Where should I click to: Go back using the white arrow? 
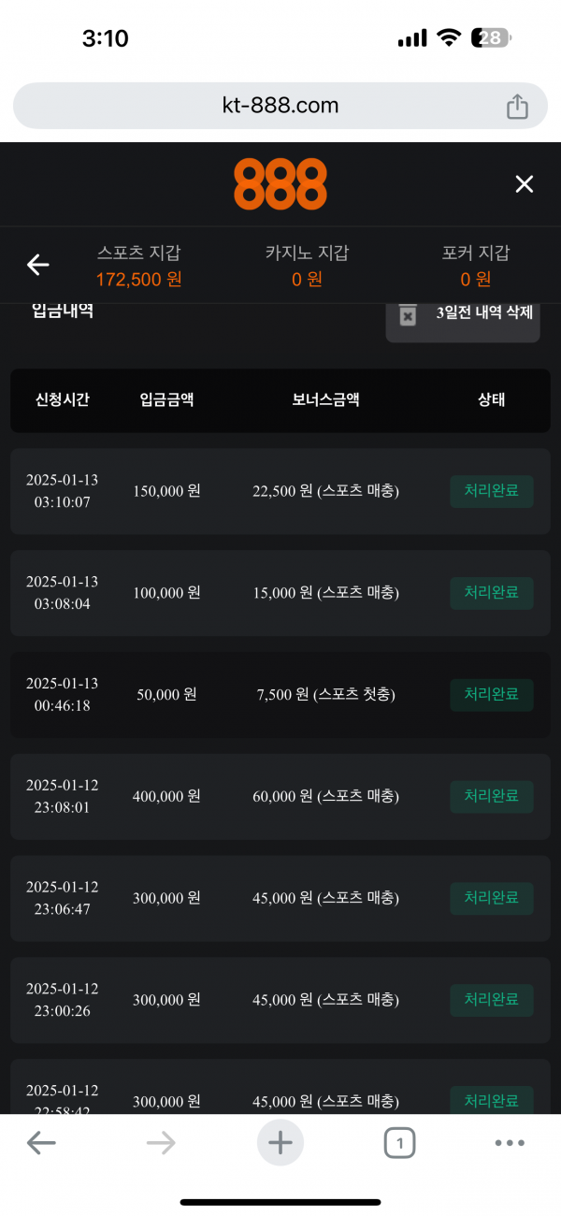[37, 266]
